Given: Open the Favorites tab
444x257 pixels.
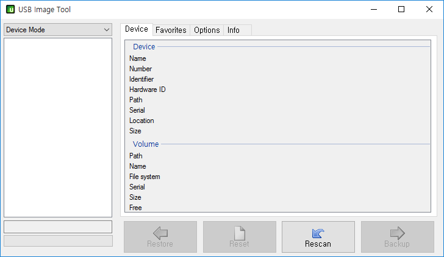Looking at the screenshot, I should [171, 30].
